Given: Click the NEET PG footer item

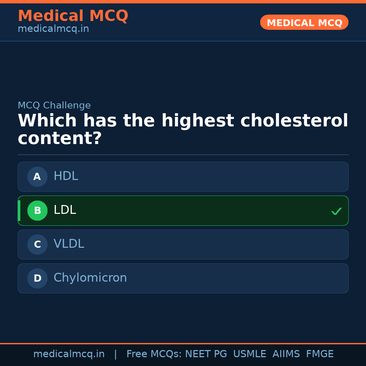Looking at the screenshot, I should point(206,353).
